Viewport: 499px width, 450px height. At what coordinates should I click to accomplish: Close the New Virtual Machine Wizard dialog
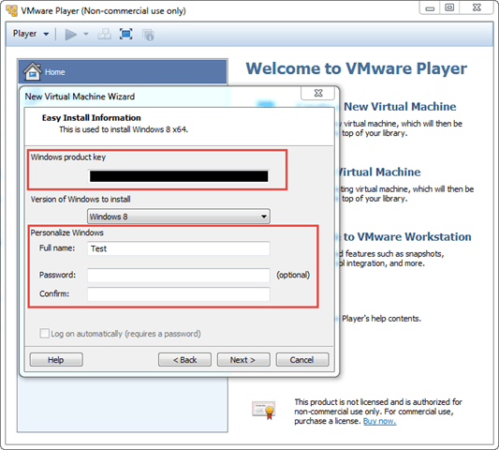point(318,93)
